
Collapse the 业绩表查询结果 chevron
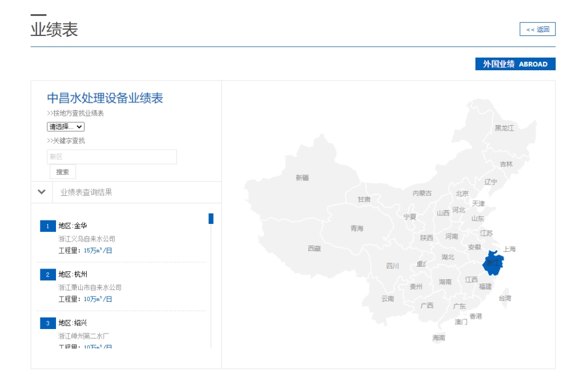[42, 192]
